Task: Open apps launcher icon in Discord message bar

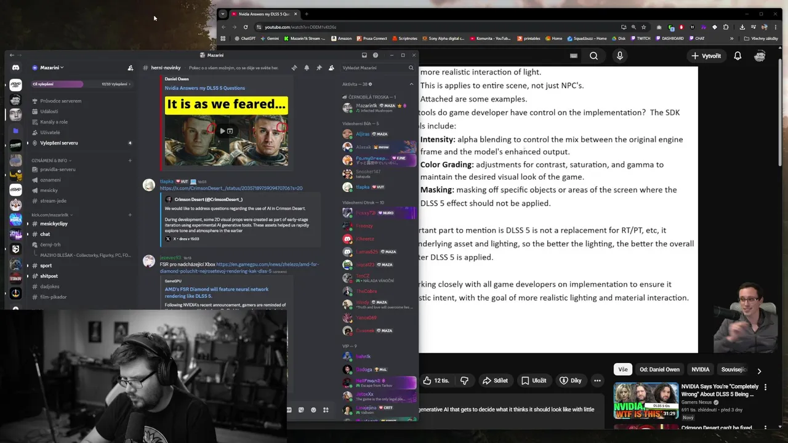Action: [x=326, y=410]
